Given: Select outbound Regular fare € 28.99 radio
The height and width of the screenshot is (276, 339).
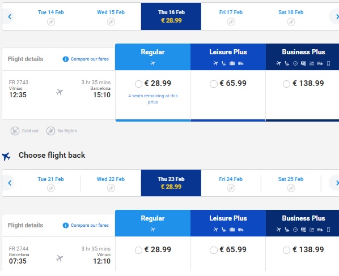Looking at the screenshot, I should coord(138,84).
